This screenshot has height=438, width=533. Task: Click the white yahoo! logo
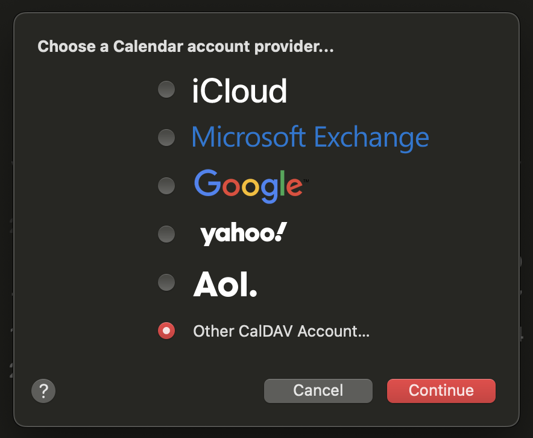(x=244, y=234)
